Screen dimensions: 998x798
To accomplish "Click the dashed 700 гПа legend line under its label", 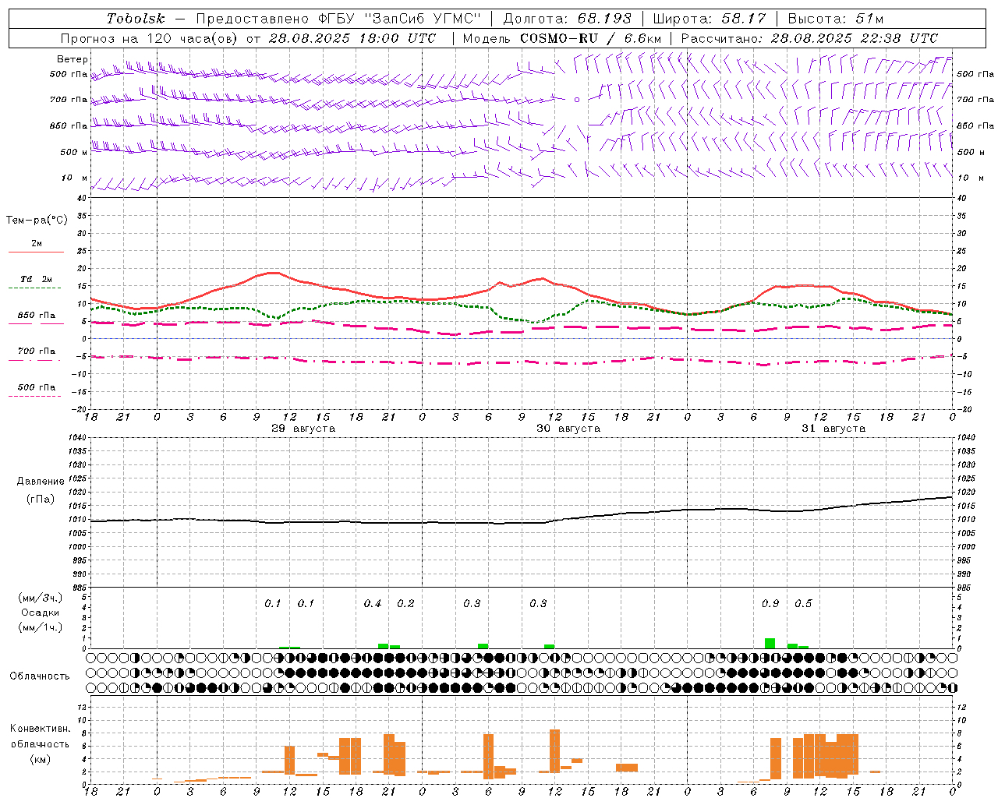I will (x=35, y=361).
